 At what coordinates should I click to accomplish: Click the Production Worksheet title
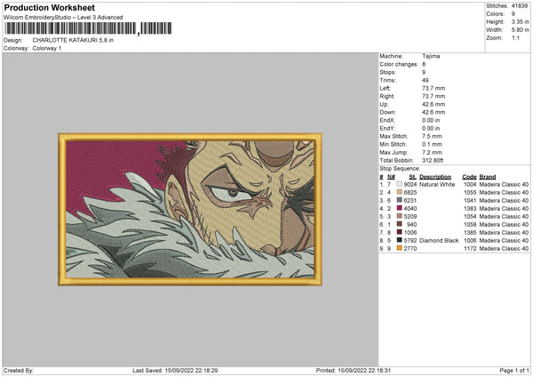pyautogui.click(x=49, y=7)
